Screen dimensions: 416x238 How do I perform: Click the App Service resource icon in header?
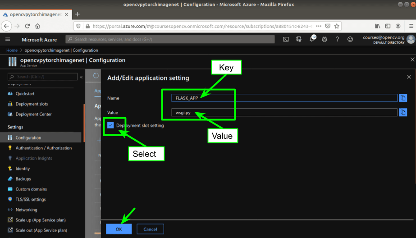12,62
